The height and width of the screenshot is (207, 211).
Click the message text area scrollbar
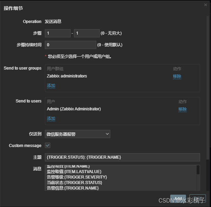point(198,178)
